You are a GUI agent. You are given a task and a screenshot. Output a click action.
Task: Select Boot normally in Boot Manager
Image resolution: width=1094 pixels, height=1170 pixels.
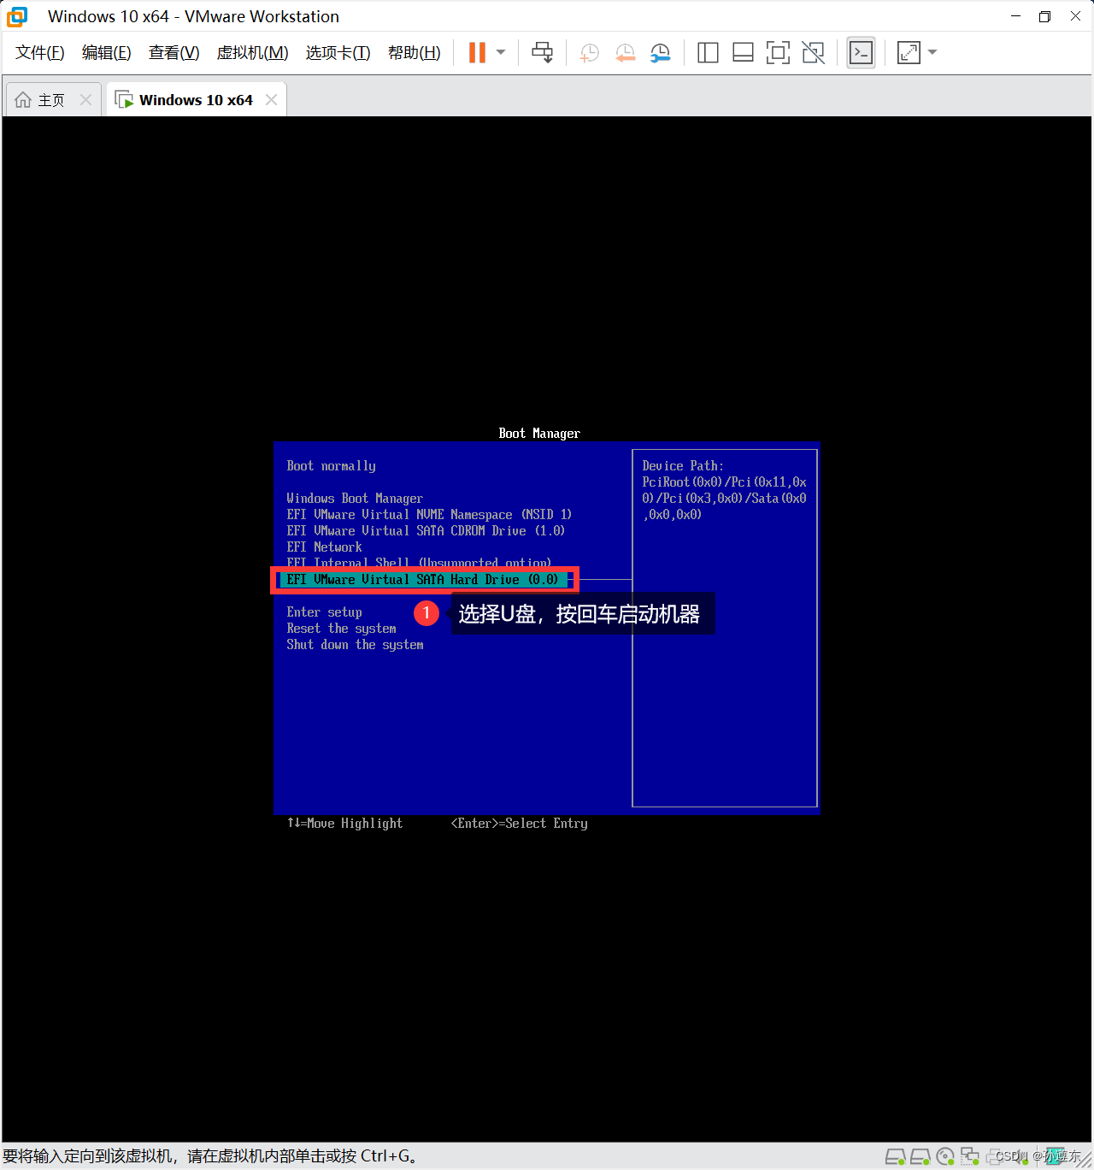coord(332,466)
